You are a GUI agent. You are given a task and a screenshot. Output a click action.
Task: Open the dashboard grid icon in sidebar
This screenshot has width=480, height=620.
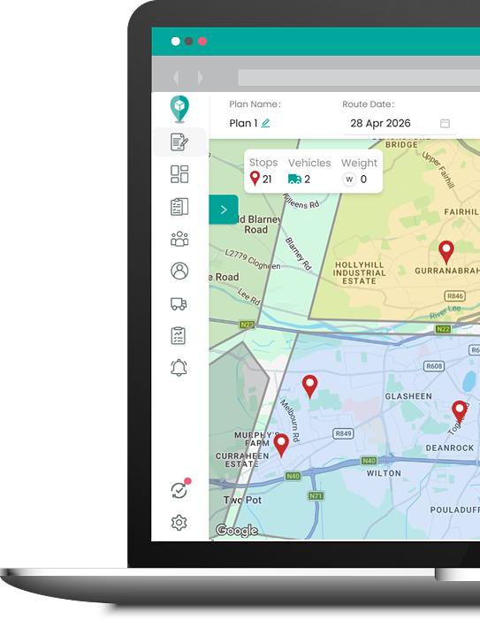tap(179, 174)
